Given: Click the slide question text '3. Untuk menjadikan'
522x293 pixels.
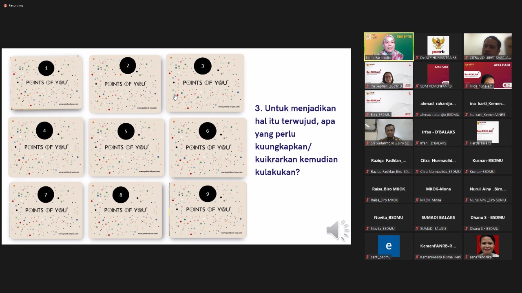Looking at the screenshot, I should 295,108.
